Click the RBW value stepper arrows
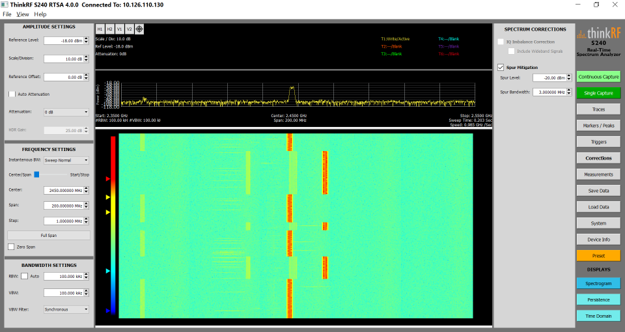Screen dimensions: 625x332 coord(86,276)
